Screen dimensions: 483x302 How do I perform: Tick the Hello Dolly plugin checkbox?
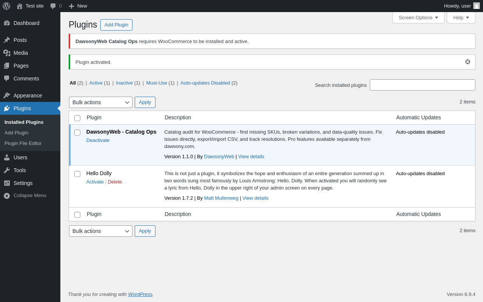pos(77,174)
